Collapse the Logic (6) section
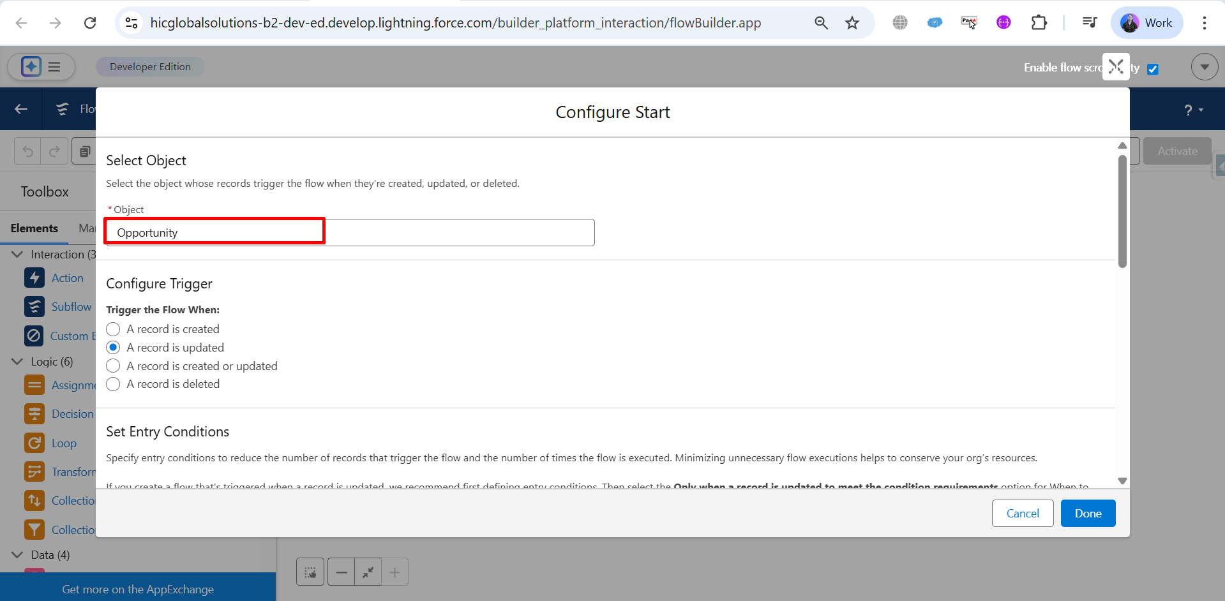The image size is (1225, 601). point(17,362)
